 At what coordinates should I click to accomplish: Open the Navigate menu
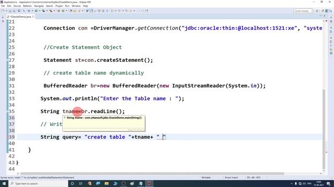click(39, 6)
